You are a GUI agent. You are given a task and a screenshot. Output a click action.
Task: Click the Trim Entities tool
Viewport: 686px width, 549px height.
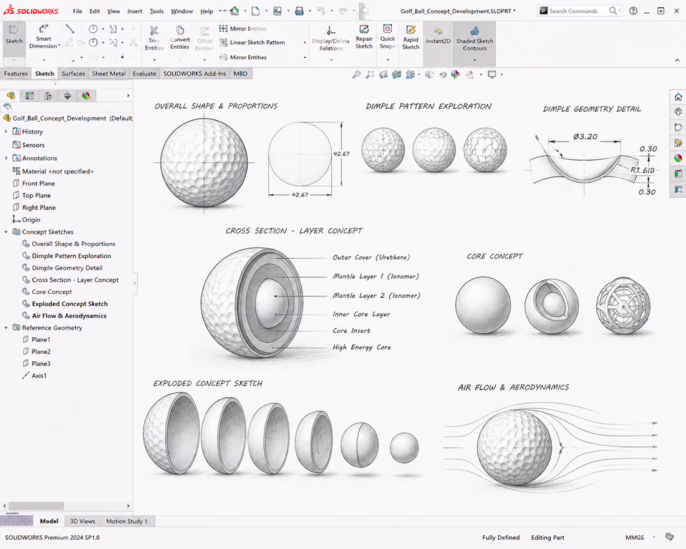click(154, 37)
